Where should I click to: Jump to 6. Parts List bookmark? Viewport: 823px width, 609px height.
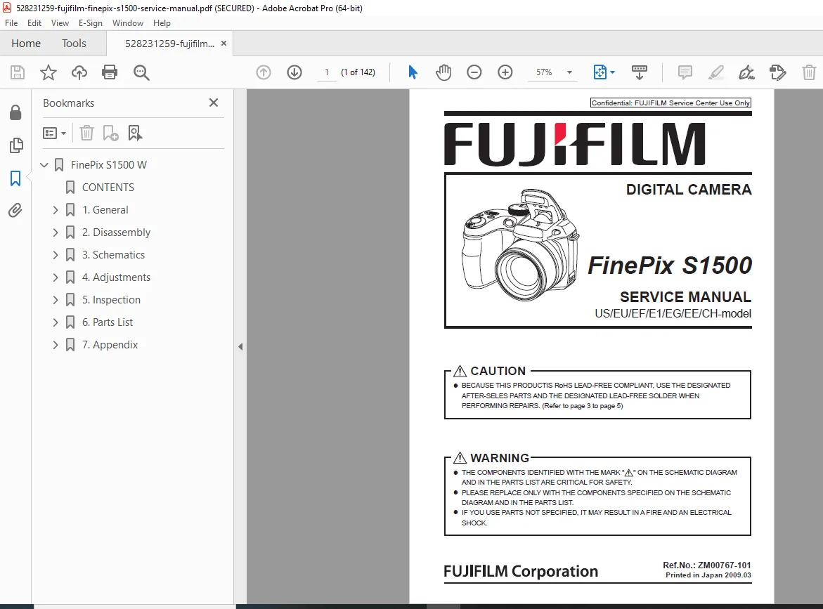coord(108,322)
